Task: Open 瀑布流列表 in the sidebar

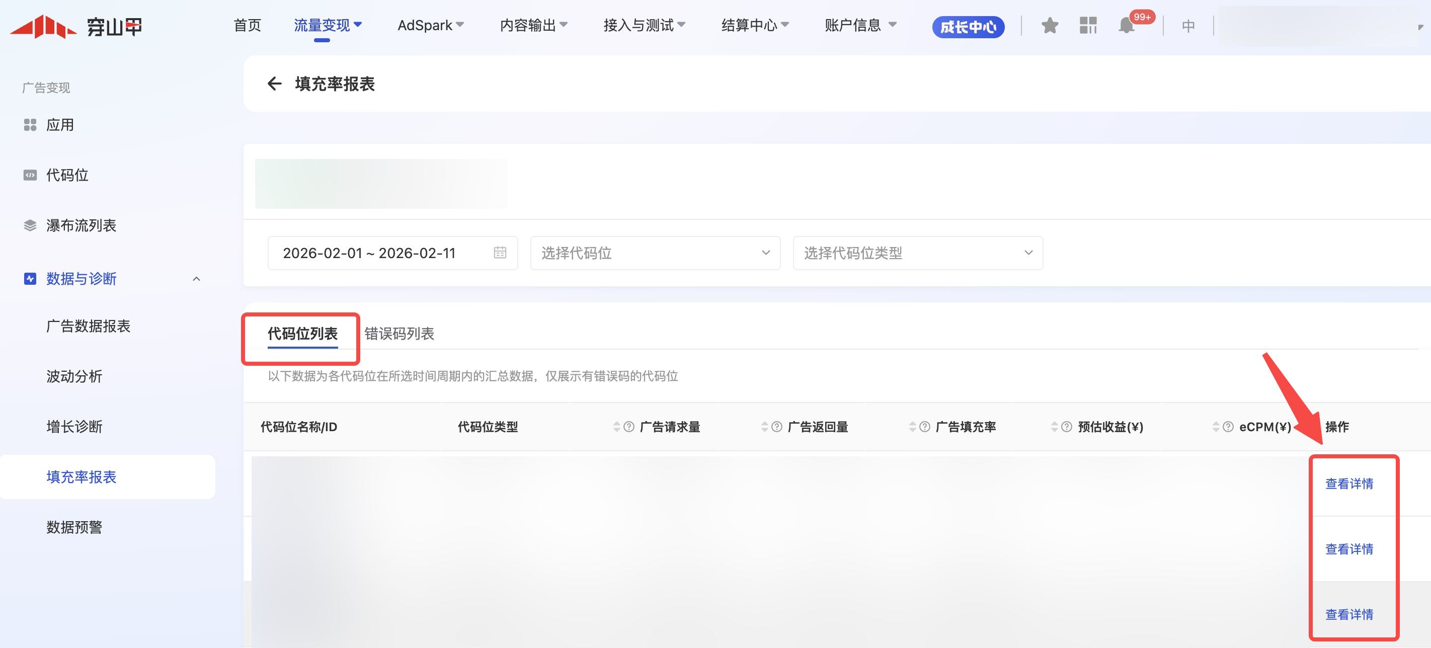Action: click(x=81, y=225)
